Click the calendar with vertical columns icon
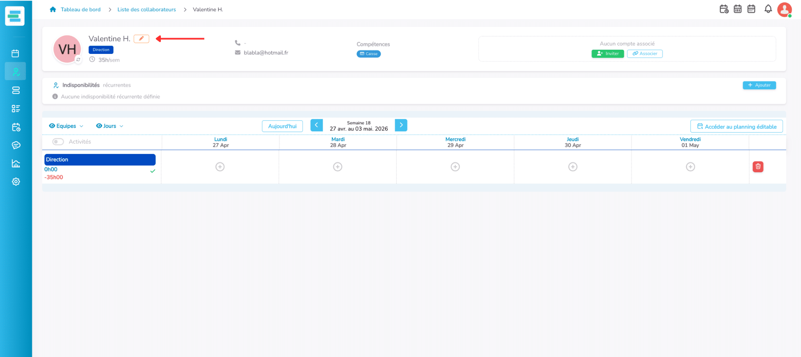 coord(738,9)
